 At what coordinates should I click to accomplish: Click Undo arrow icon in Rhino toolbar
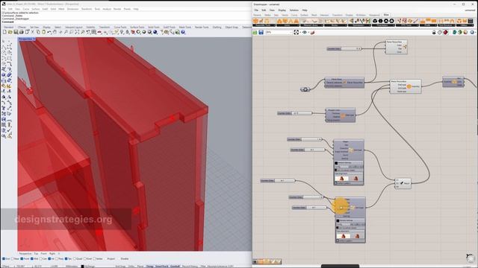pos(49,32)
